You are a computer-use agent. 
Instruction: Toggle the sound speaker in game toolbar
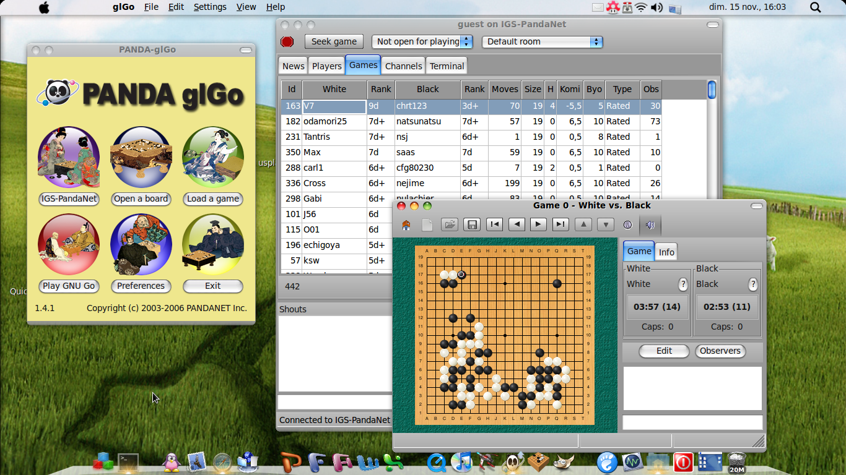[650, 225]
